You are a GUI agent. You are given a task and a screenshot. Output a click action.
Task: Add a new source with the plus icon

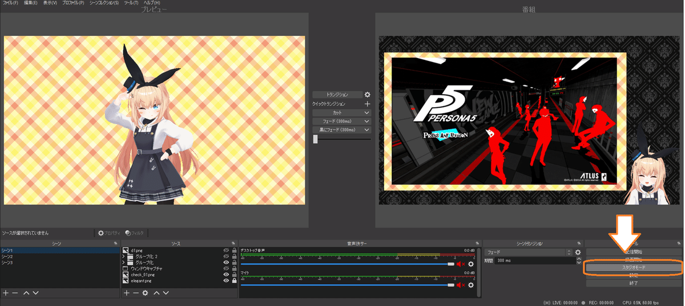127,292
